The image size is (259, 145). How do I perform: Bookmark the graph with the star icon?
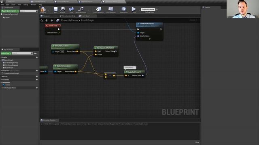click(x=42, y=21)
